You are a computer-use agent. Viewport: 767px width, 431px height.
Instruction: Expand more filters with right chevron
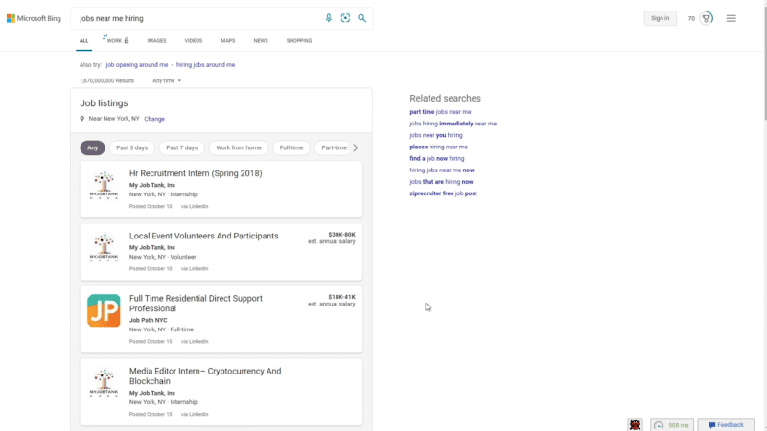pyautogui.click(x=356, y=147)
